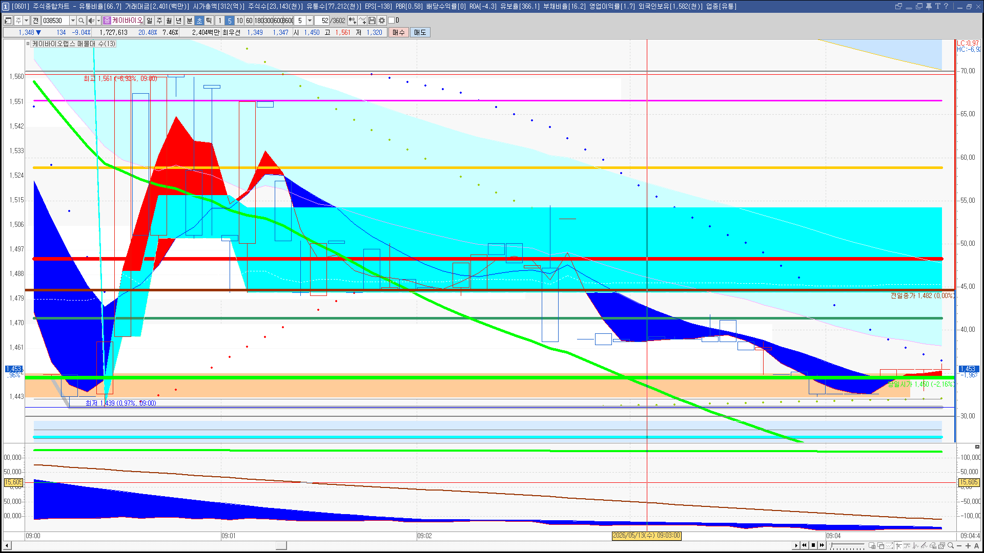The height and width of the screenshot is (553, 984).
Task: Expand the interval value 5 dropdown
Action: pyautogui.click(x=310, y=20)
